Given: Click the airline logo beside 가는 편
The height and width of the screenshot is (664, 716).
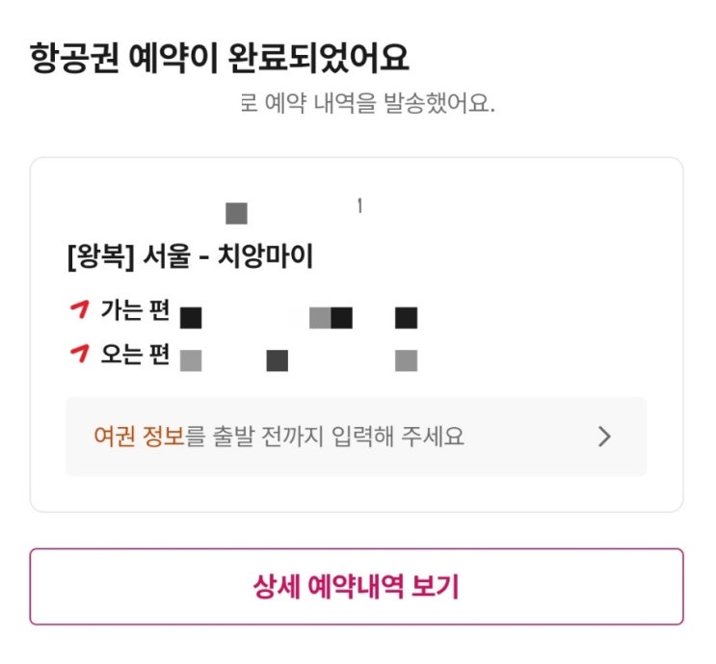Looking at the screenshot, I should click(x=79, y=310).
